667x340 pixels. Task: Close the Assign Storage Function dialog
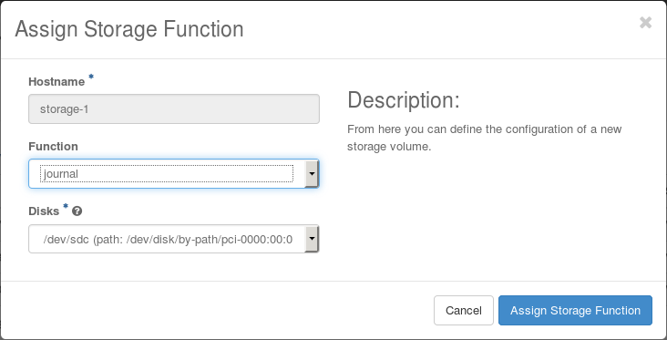pos(645,23)
